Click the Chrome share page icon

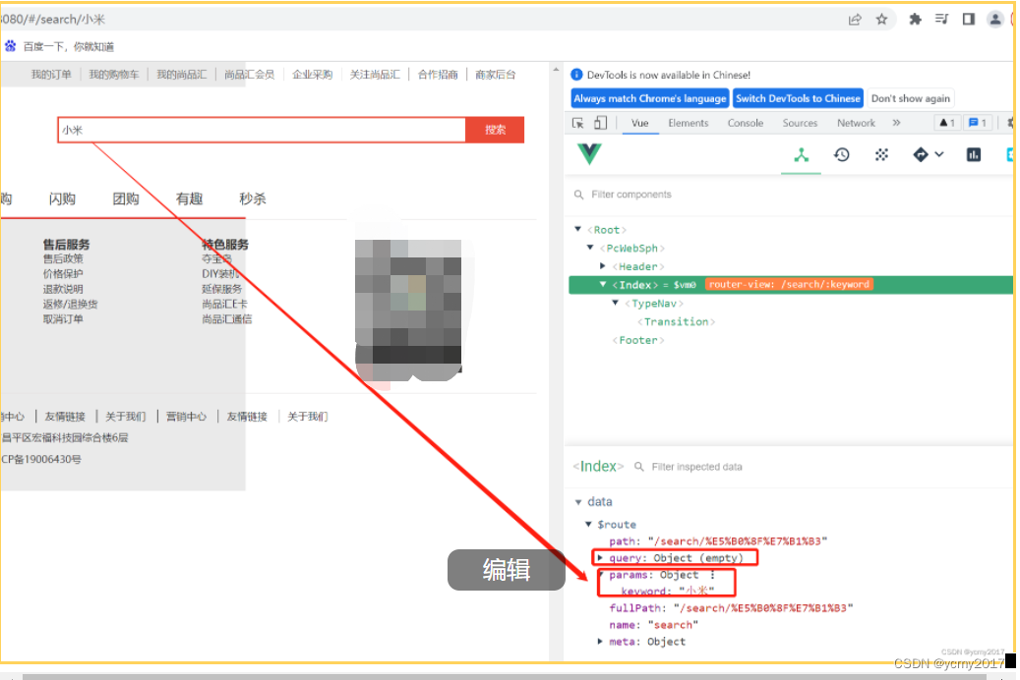pyautogui.click(x=855, y=20)
